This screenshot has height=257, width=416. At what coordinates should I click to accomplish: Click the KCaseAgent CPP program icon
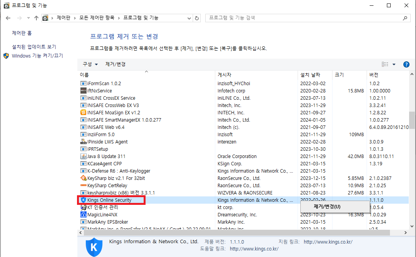[83, 163]
